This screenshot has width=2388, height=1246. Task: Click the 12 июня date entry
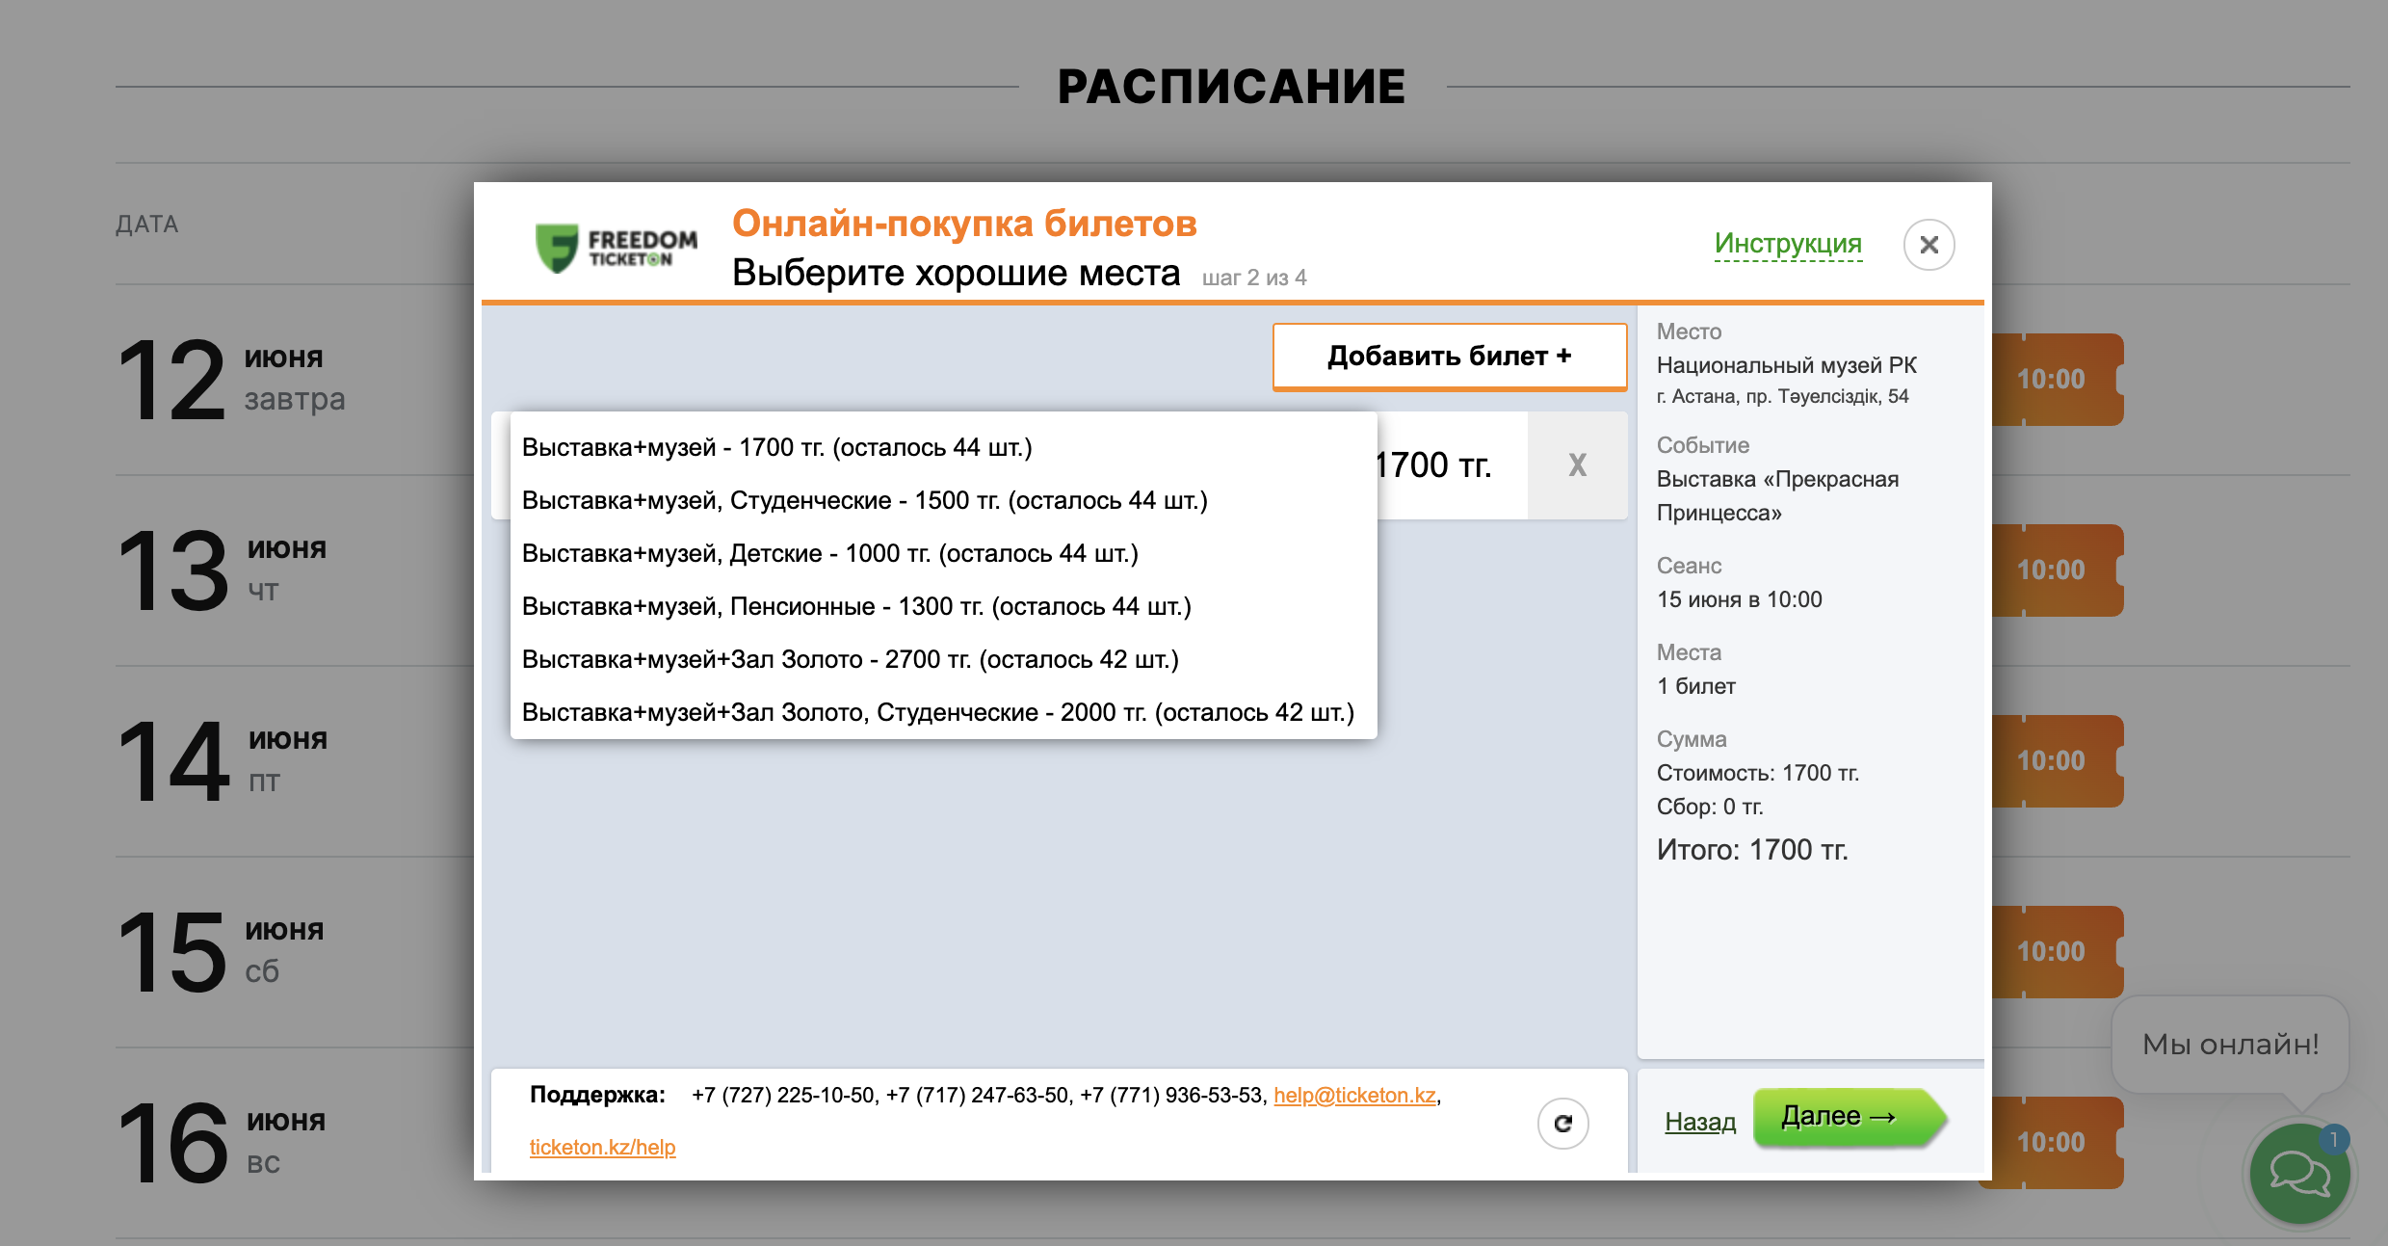231,380
